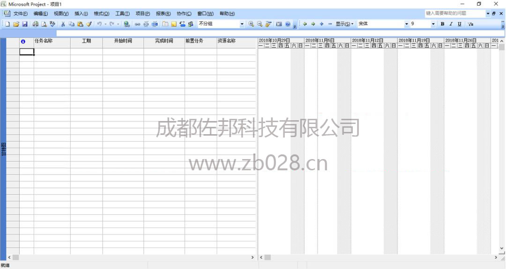Image resolution: width=506 pixels, height=269 pixels.
Task: Open the Redo history dropdown arrow
Action: 118,24
